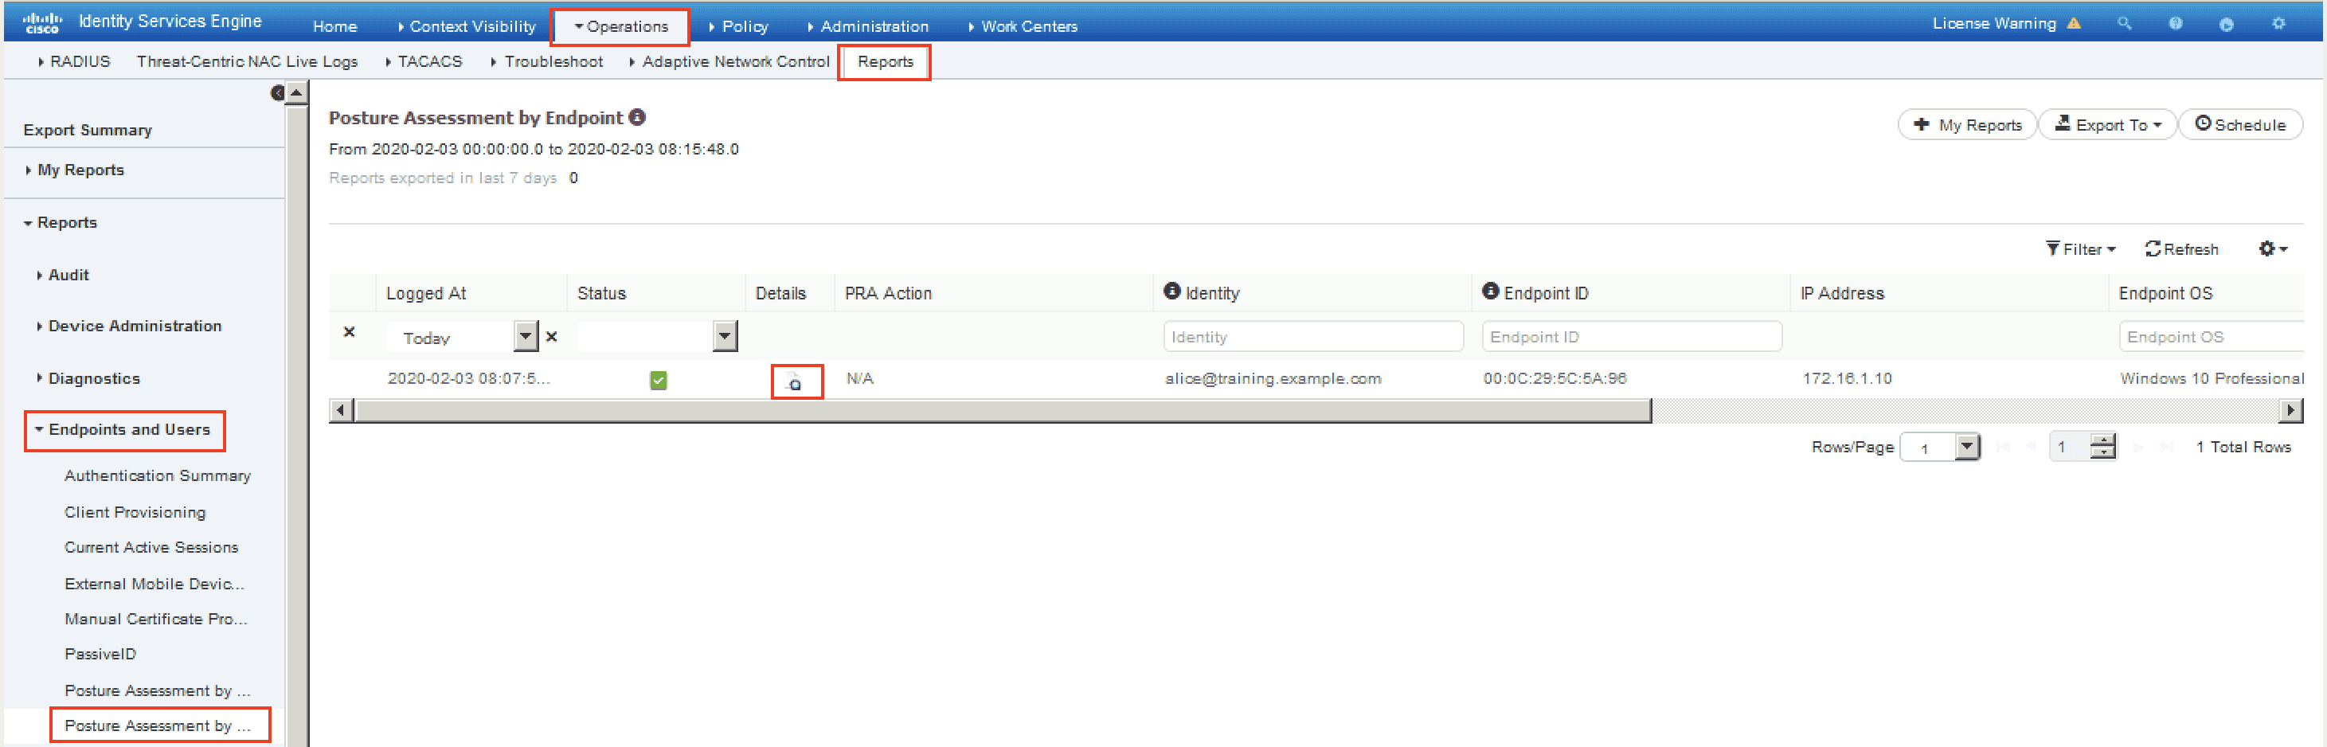Collapse the left sidebar panel arrow
Viewport: 2327px width, 747px height.
278,93
